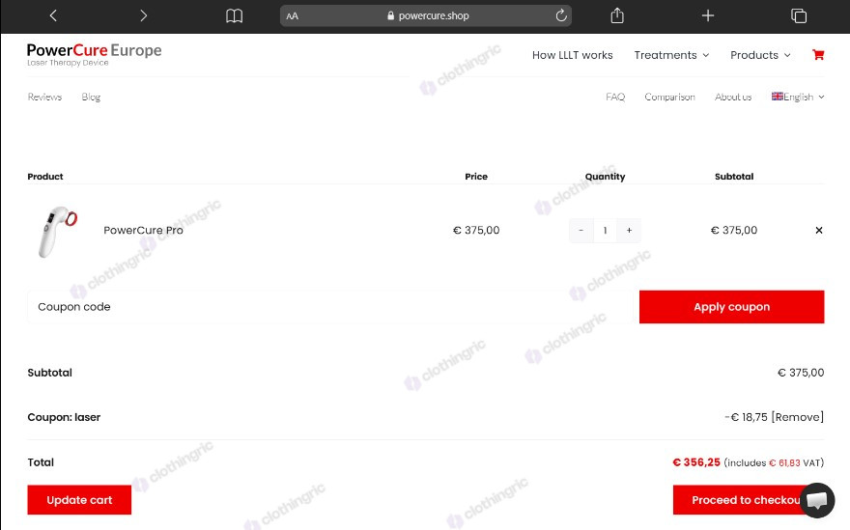Click the VAT amount € 61,83

pyautogui.click(x=784, y=462)
